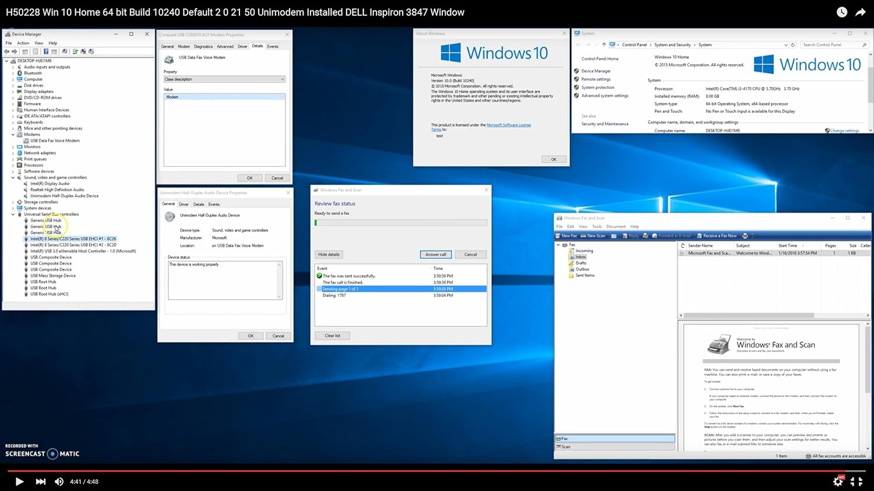Skip to the next video
This screenshot has height=491, width=874.
click(40, 481)
